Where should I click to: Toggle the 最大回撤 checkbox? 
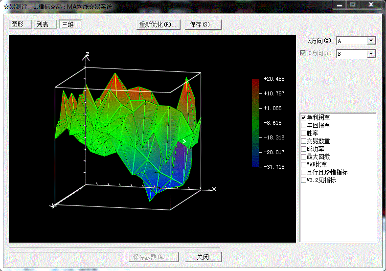(x=303, y=157)
